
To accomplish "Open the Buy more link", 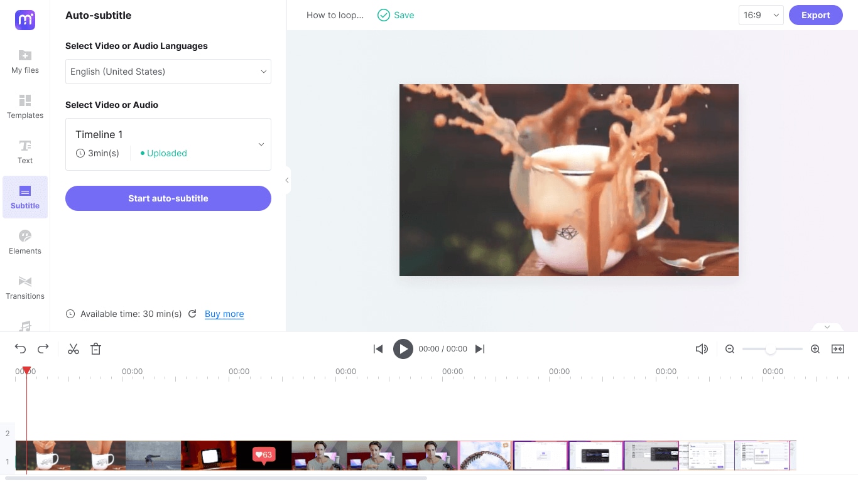I will click(224, 314).
